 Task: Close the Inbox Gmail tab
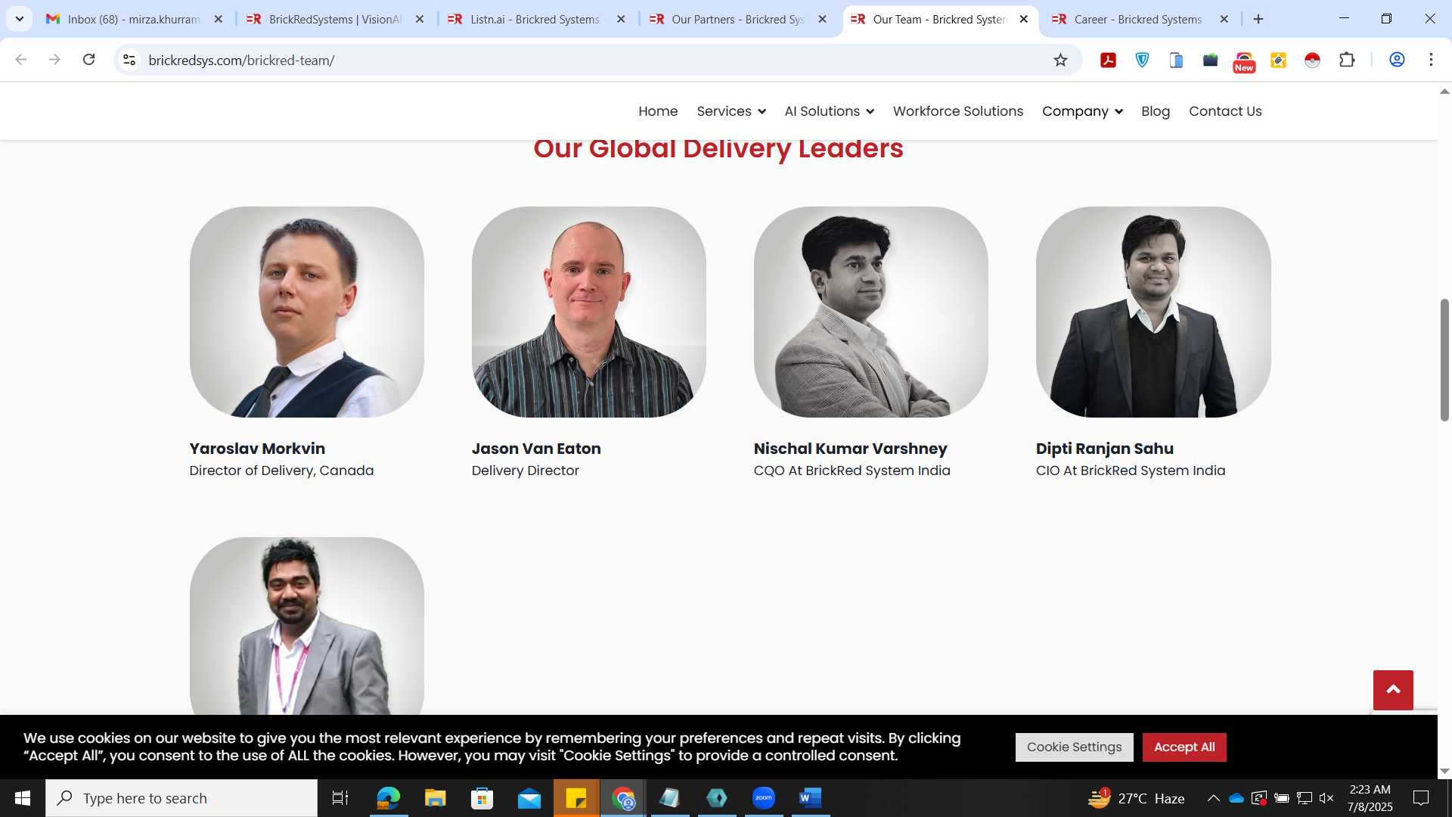click(x=219, y=19)
